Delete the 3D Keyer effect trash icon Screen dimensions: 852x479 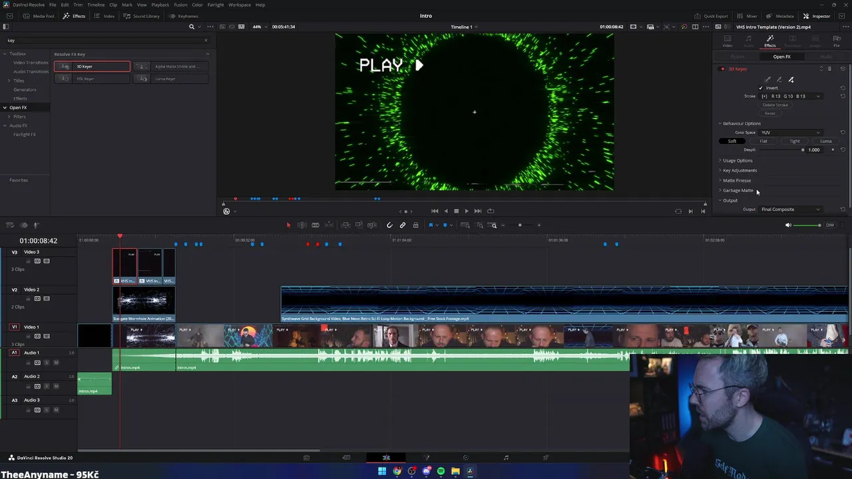(829, 69)
